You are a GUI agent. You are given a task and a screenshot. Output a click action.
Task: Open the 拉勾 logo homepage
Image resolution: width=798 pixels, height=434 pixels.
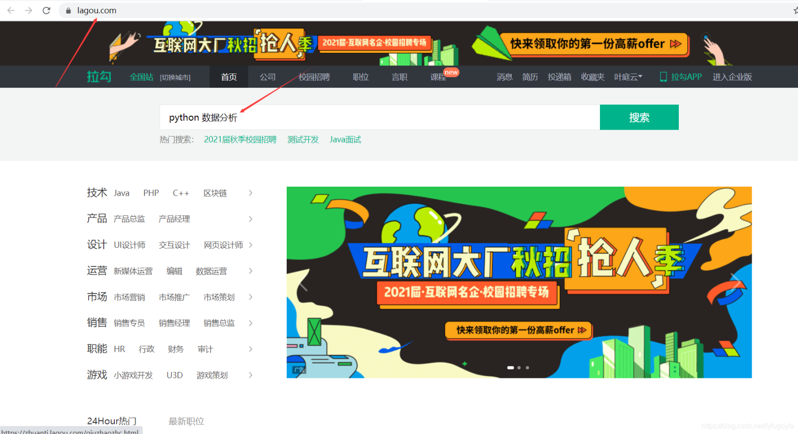(99, 77)
